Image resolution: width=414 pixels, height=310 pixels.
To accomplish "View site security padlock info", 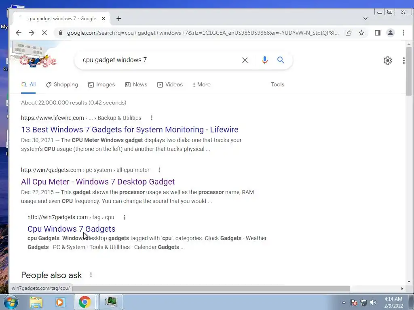I will click(61, 33).
